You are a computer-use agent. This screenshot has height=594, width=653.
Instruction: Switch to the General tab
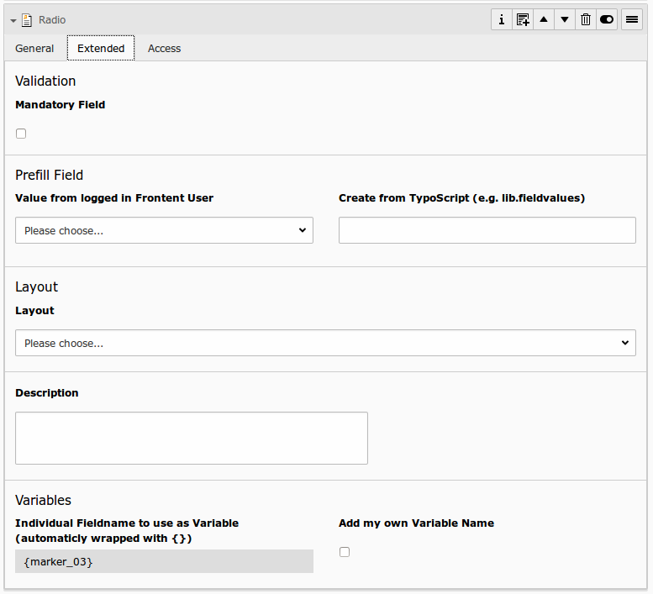pos(34,49)
